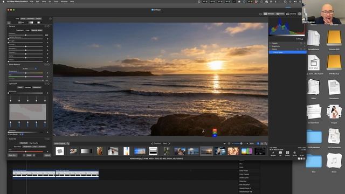The image size is (345, 194).
Task: Select Film Emulation in background effects list
Action: [x=244, y=185]
